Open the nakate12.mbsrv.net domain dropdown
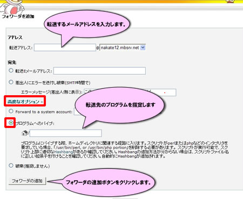This screenshot has width=243, height=199. point(123,48)
